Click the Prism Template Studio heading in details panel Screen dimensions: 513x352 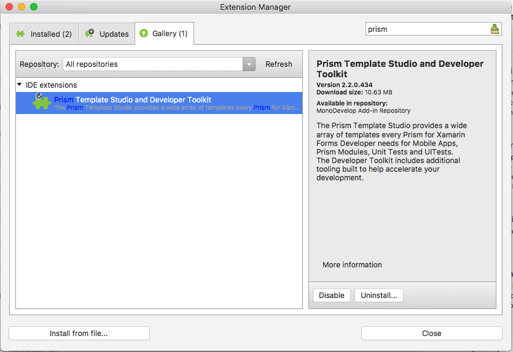(x=400, y=69)
